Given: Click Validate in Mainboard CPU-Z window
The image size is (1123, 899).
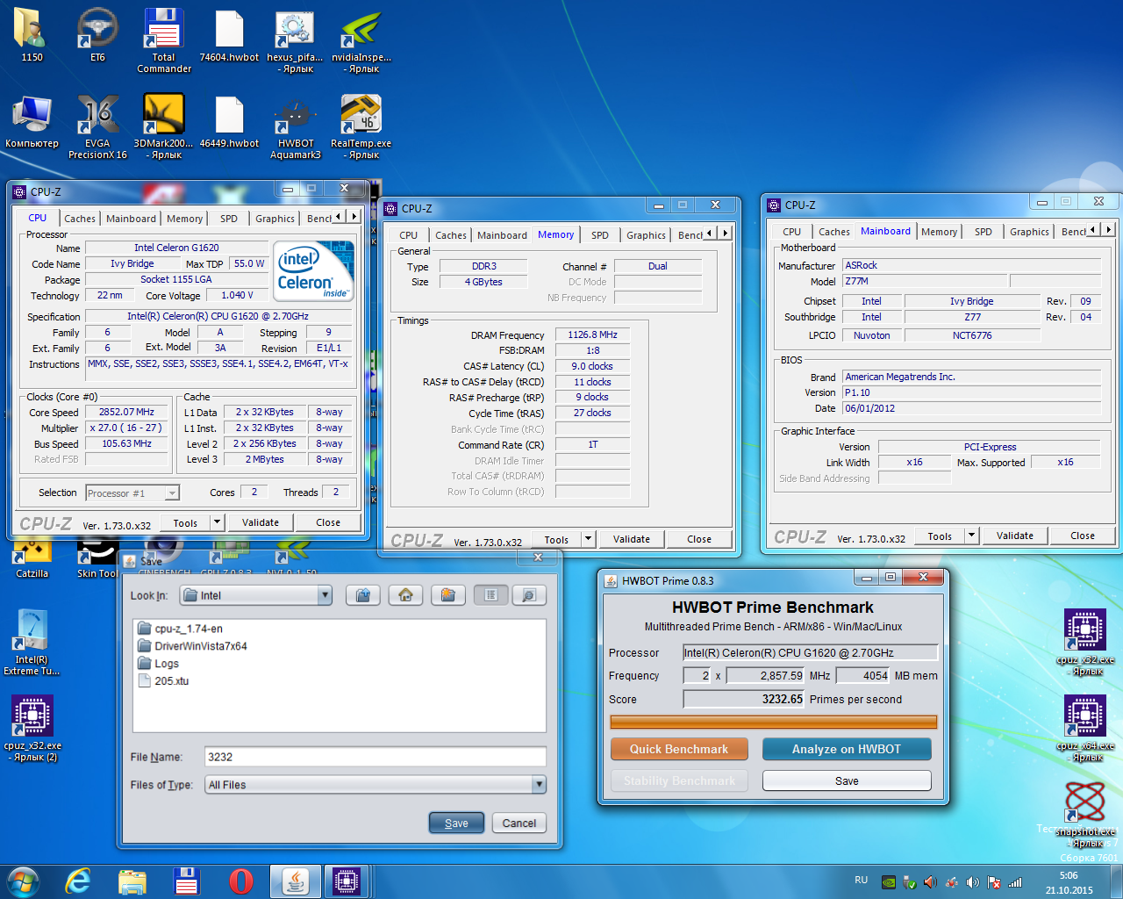Looking at the screenshot, I should point(1015,536).
